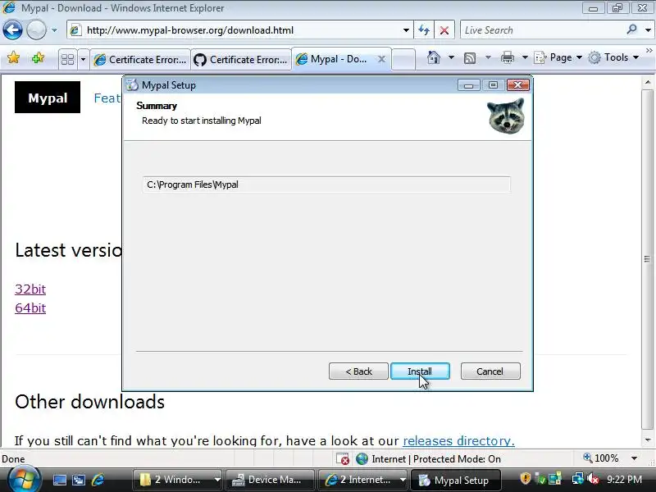Click the RSS feeds icon
Viewport: 656px width, 492px height.
[x=470, y=57]
